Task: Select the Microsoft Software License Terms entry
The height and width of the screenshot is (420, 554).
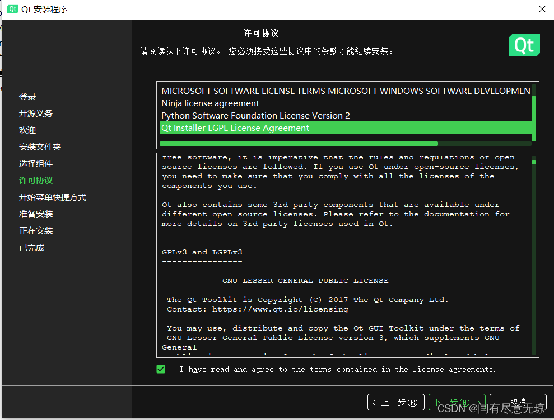Action: point(346,91)
